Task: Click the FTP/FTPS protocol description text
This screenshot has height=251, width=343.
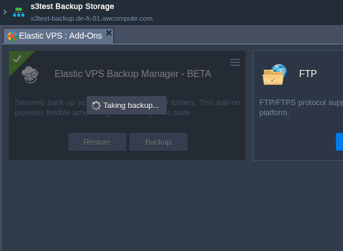Action: tap(301, 107)
